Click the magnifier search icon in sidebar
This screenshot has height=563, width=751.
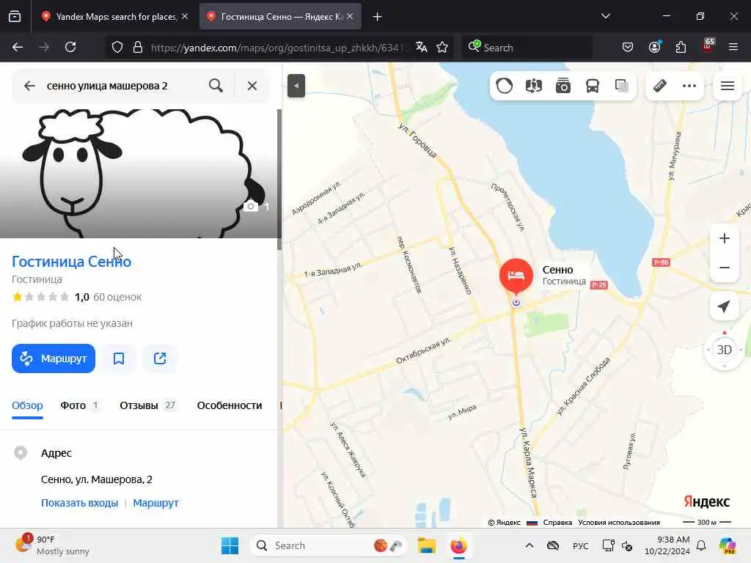click(x=216, y=86)
